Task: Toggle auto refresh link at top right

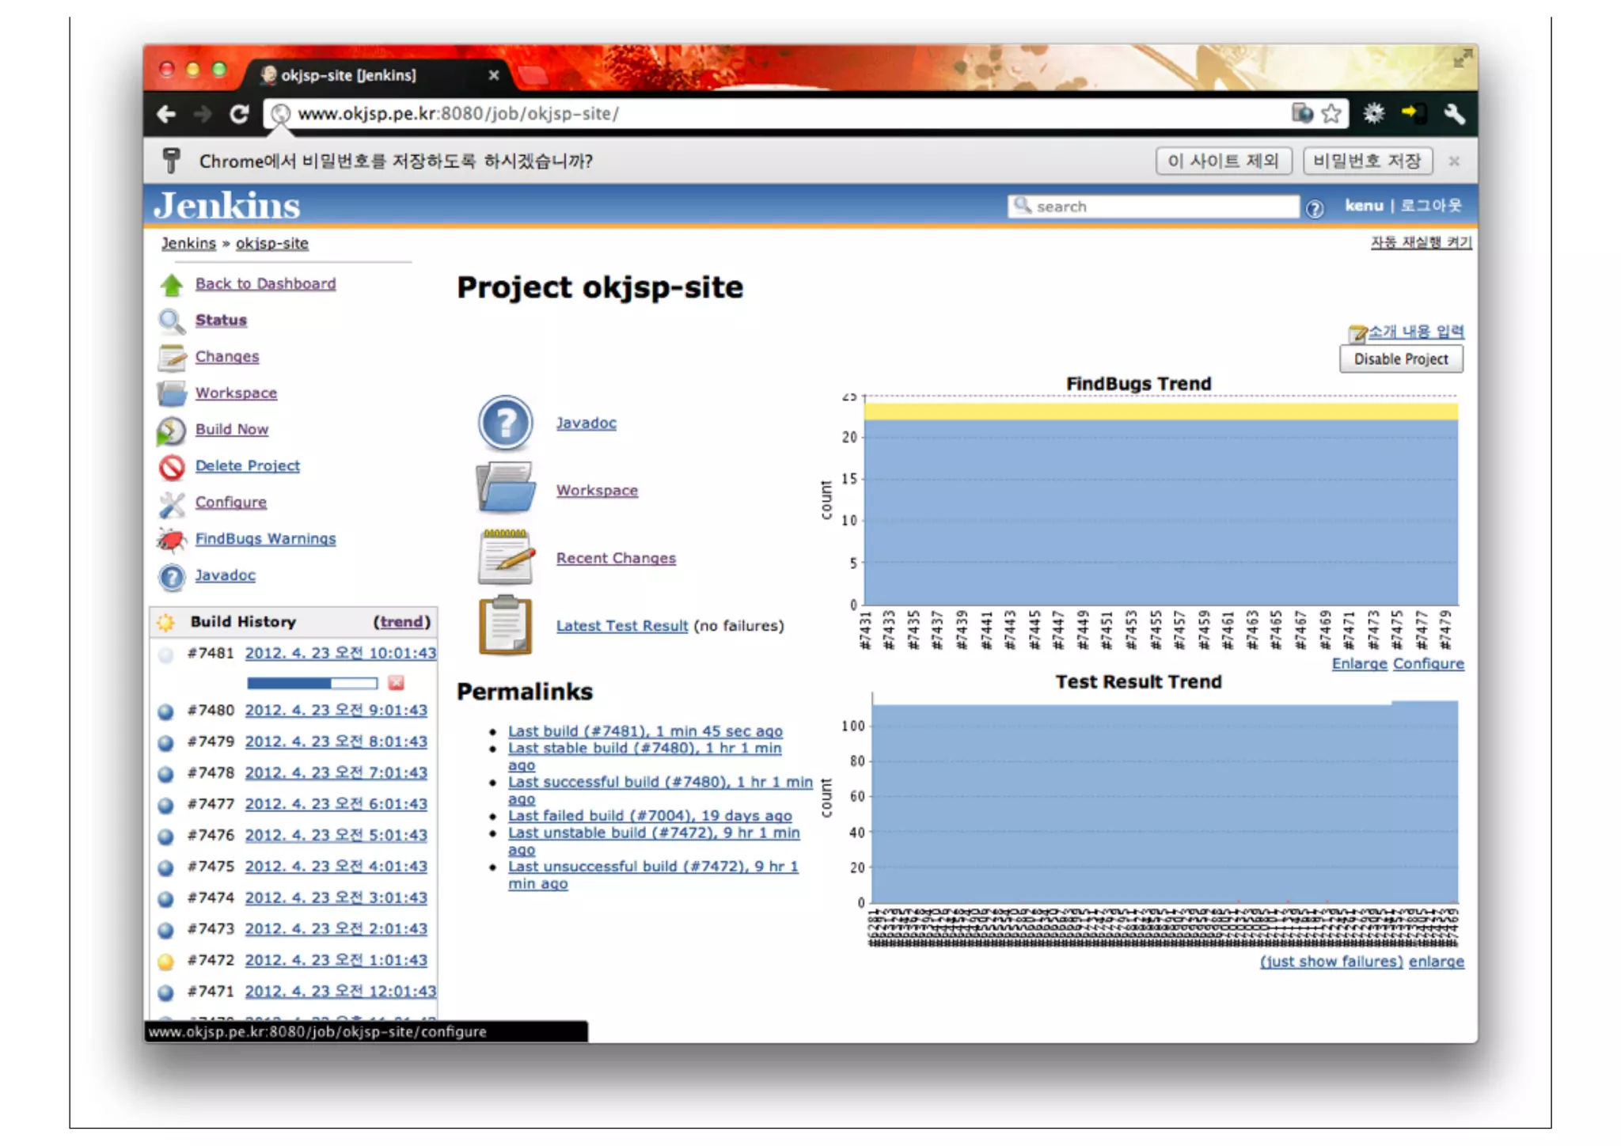Action: [x=1421, y=242]
